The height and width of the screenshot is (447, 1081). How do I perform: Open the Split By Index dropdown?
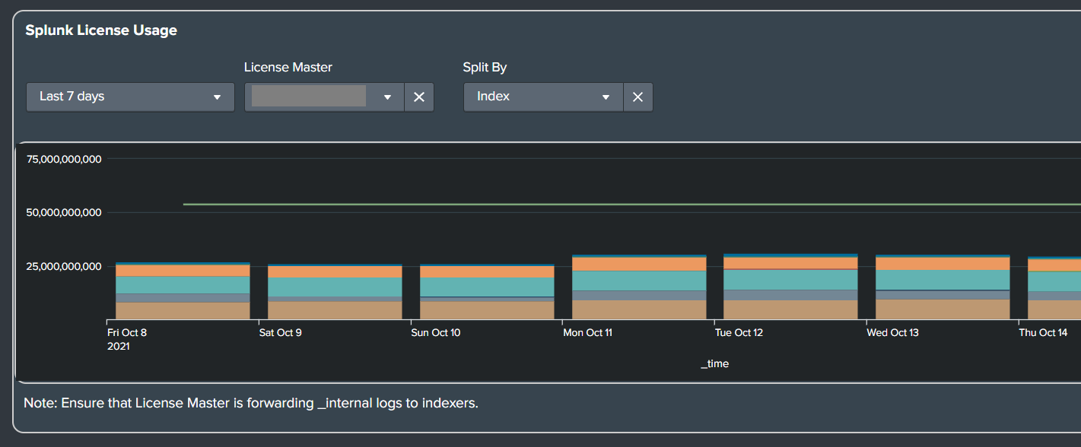543,97
